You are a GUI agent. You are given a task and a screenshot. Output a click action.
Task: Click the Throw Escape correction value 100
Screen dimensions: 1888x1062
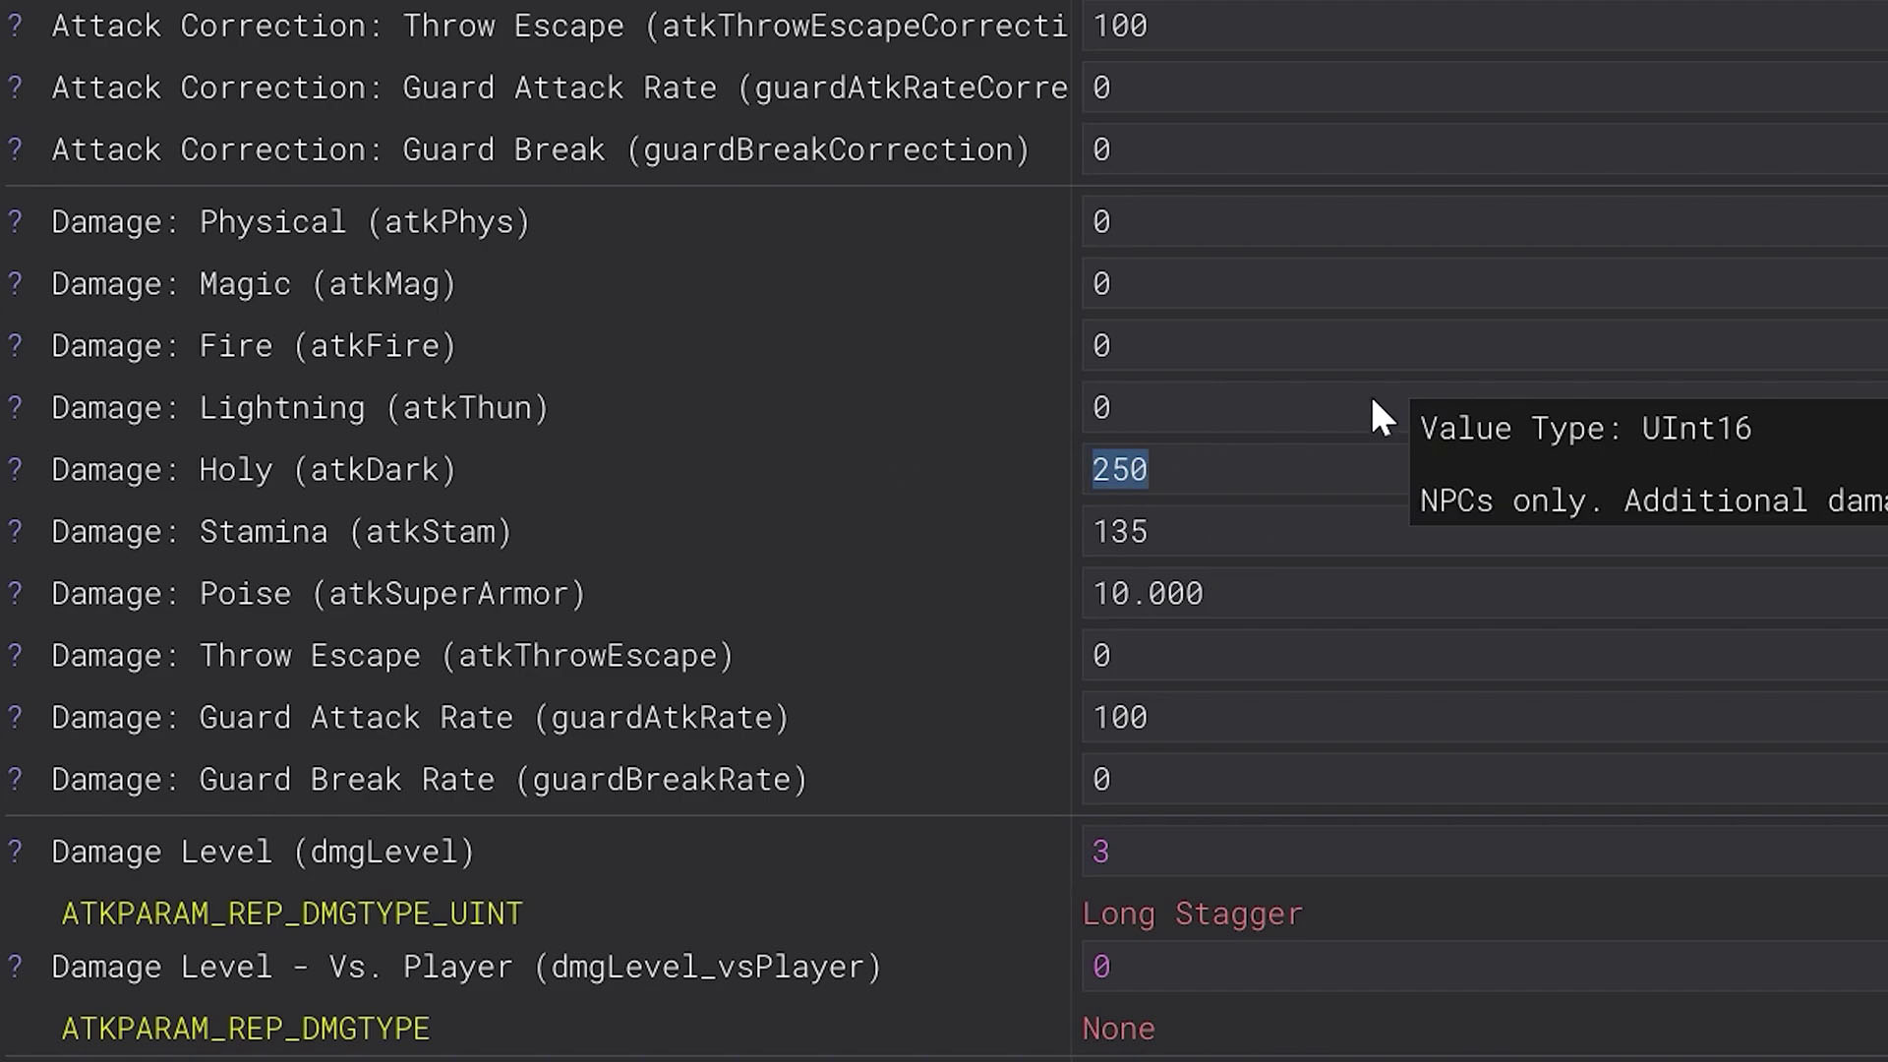[x=1120, y=26]
